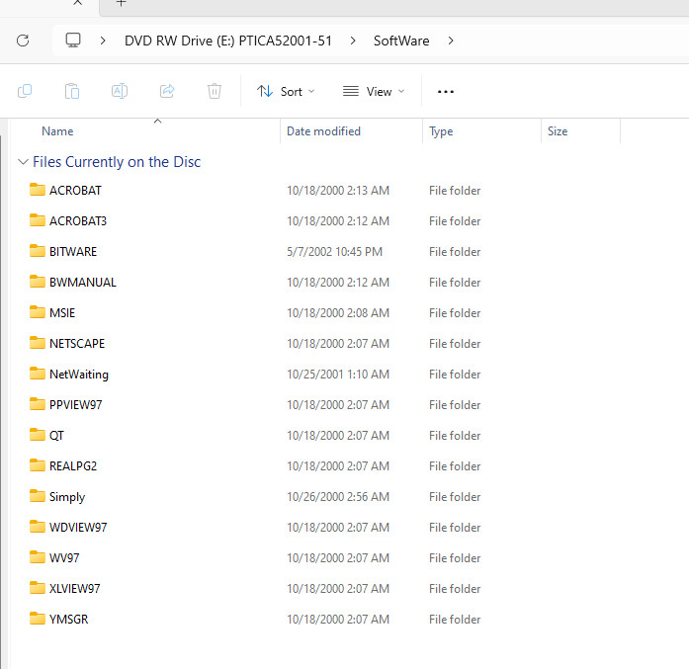Click the This PC monitor icon

click(73, 41)
